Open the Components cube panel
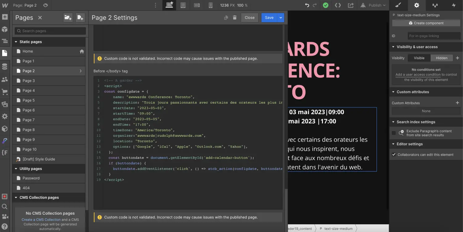 click(x=5, y=29)
